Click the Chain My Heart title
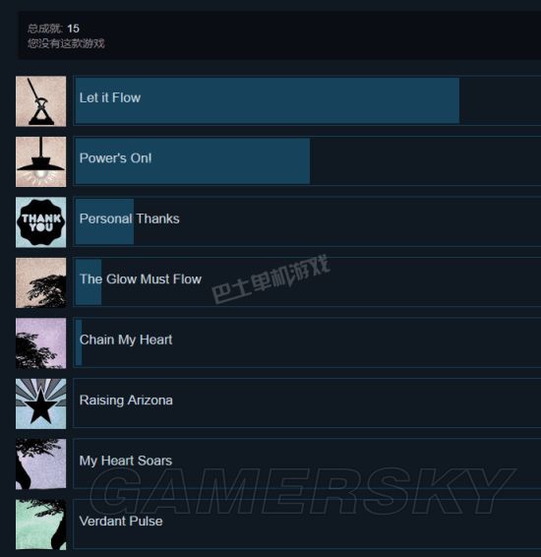The height and width of the screenshot is (557, 541). pos(126,340)
